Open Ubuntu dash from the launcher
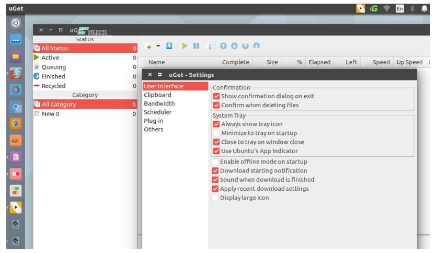Screen dimensions: 437x253 click(x=16, y=22)
